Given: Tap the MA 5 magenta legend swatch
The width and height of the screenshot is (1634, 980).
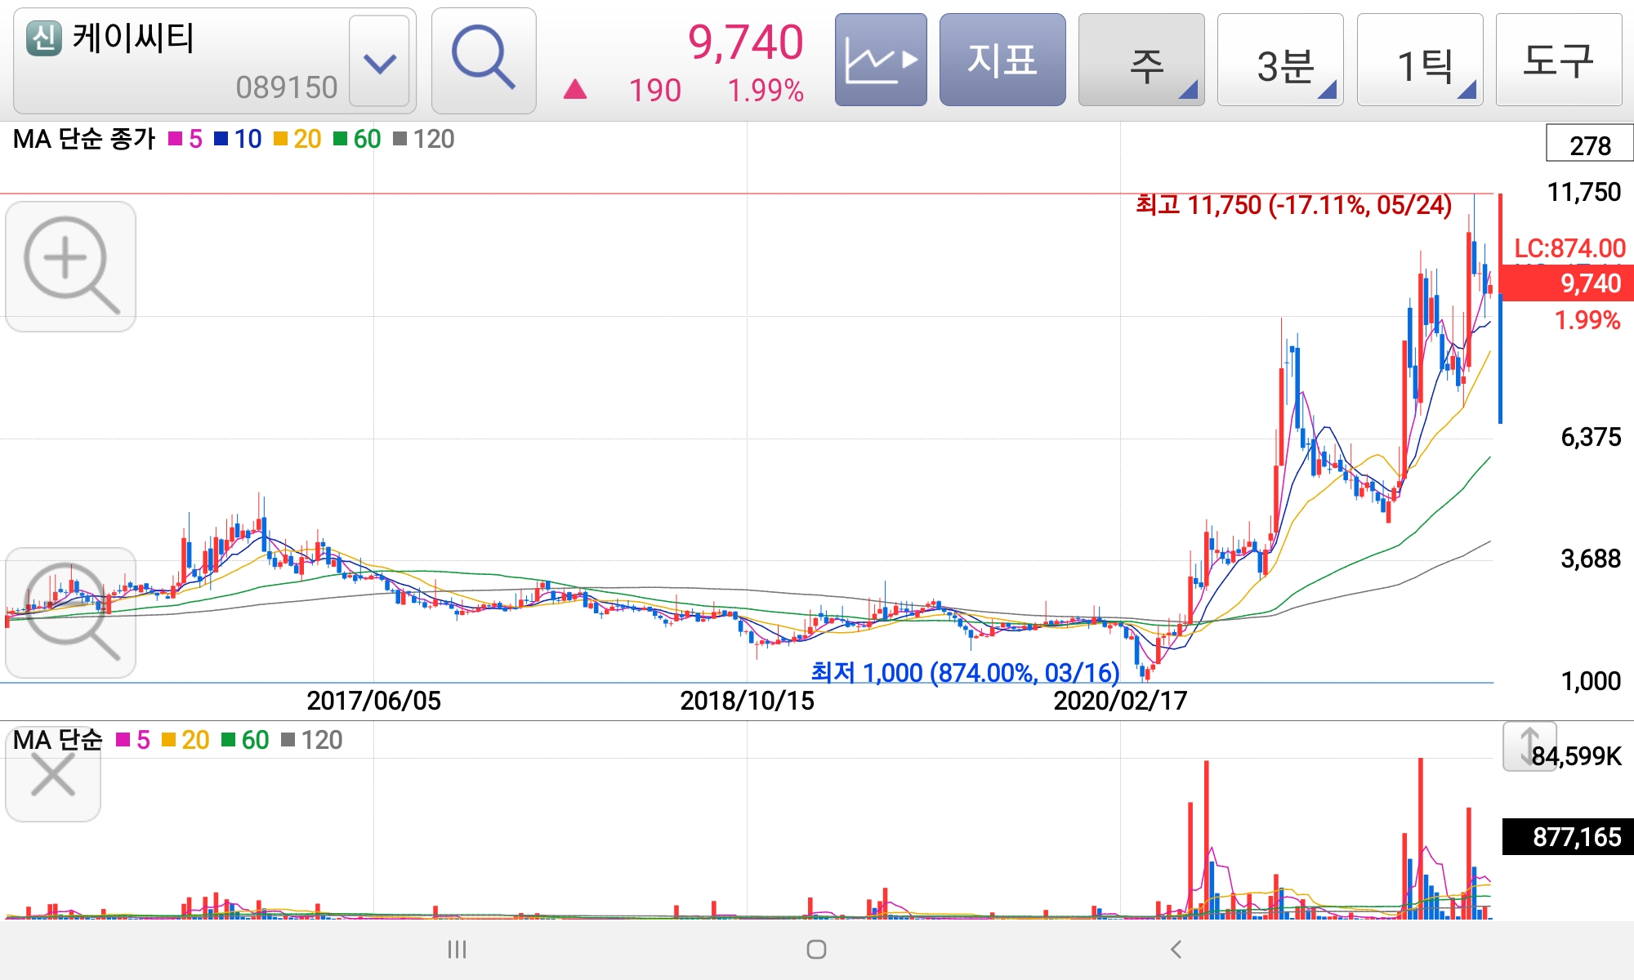Looking at the screenshot, I should point(175,139).
